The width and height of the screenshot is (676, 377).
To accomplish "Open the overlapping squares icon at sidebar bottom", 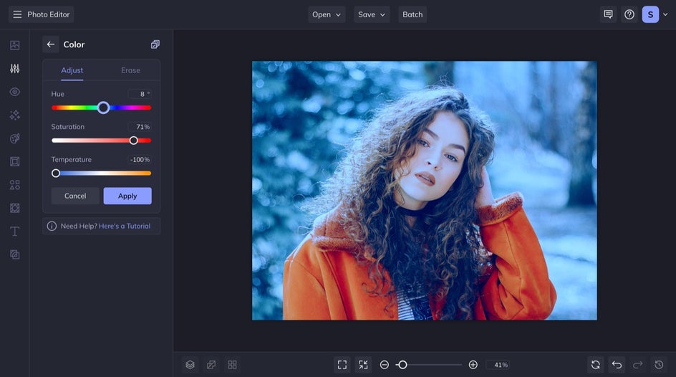I will (x=14, y=255).
